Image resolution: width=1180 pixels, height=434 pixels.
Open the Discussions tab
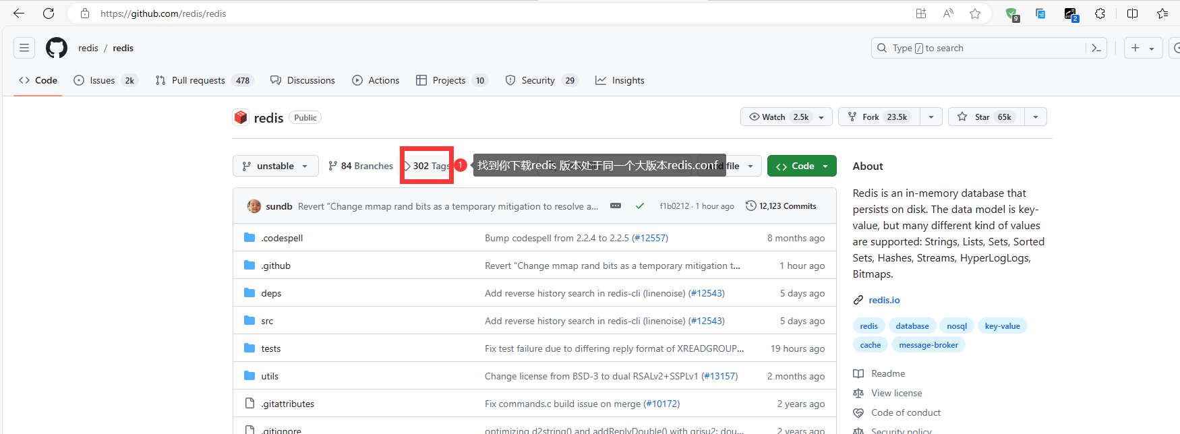(x=303, y=80)
